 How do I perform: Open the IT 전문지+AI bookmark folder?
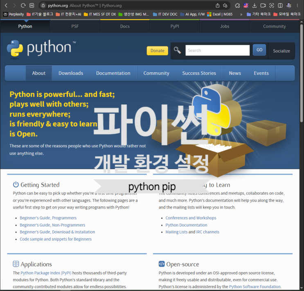[x=68, y=14]
